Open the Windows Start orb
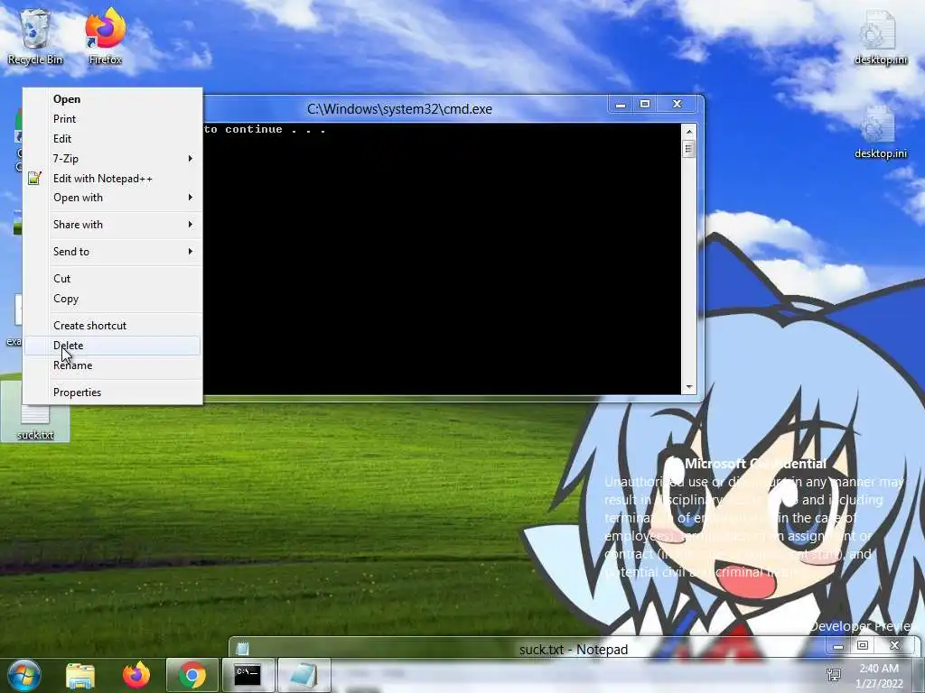Image resolution: width=925 pixels, height=693 pixels. (24, 675)
